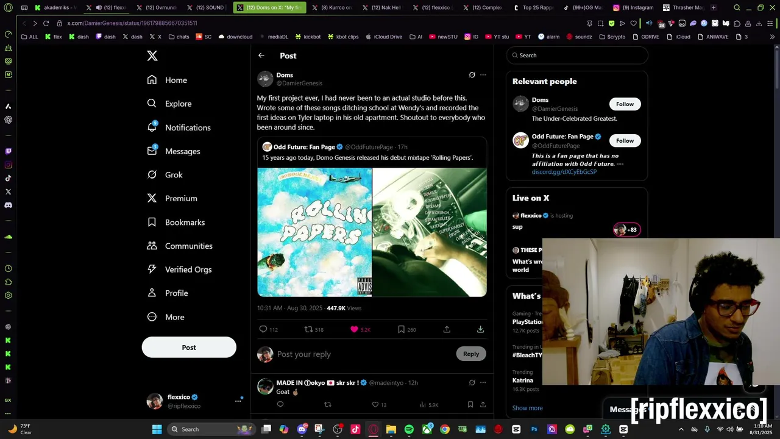780x439 pixels.
Task: Open Bookmarks in X navigation
Action: point(176,223)
